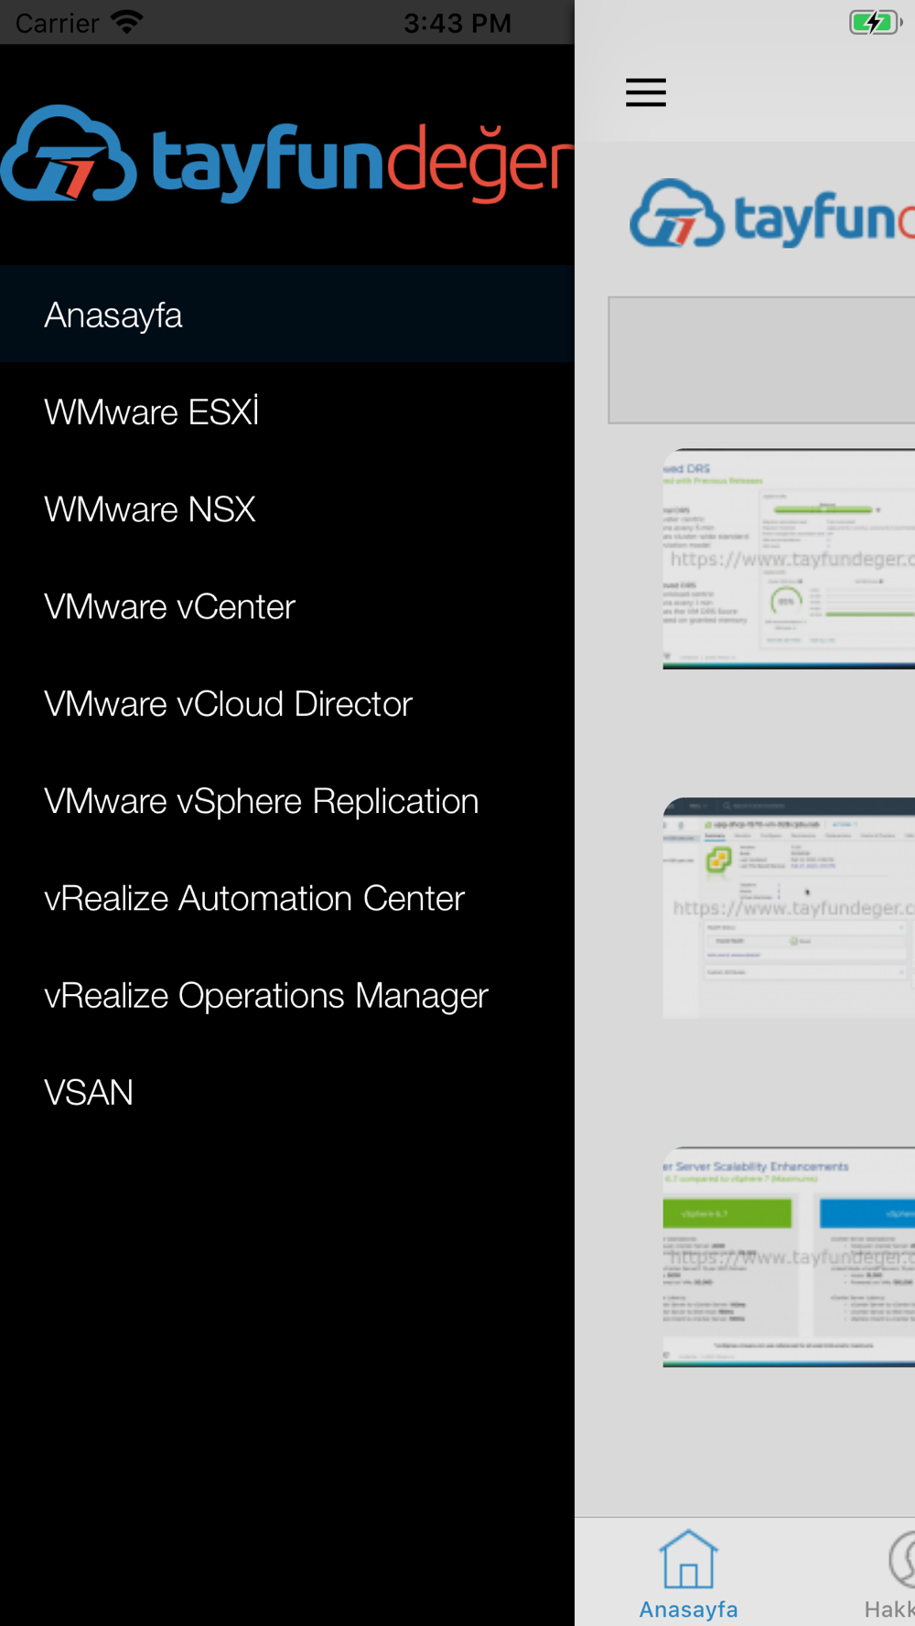Select vRealize Operations Manager category
Viewport: 915px width, 1626px height.
click(x=287, y=995)
